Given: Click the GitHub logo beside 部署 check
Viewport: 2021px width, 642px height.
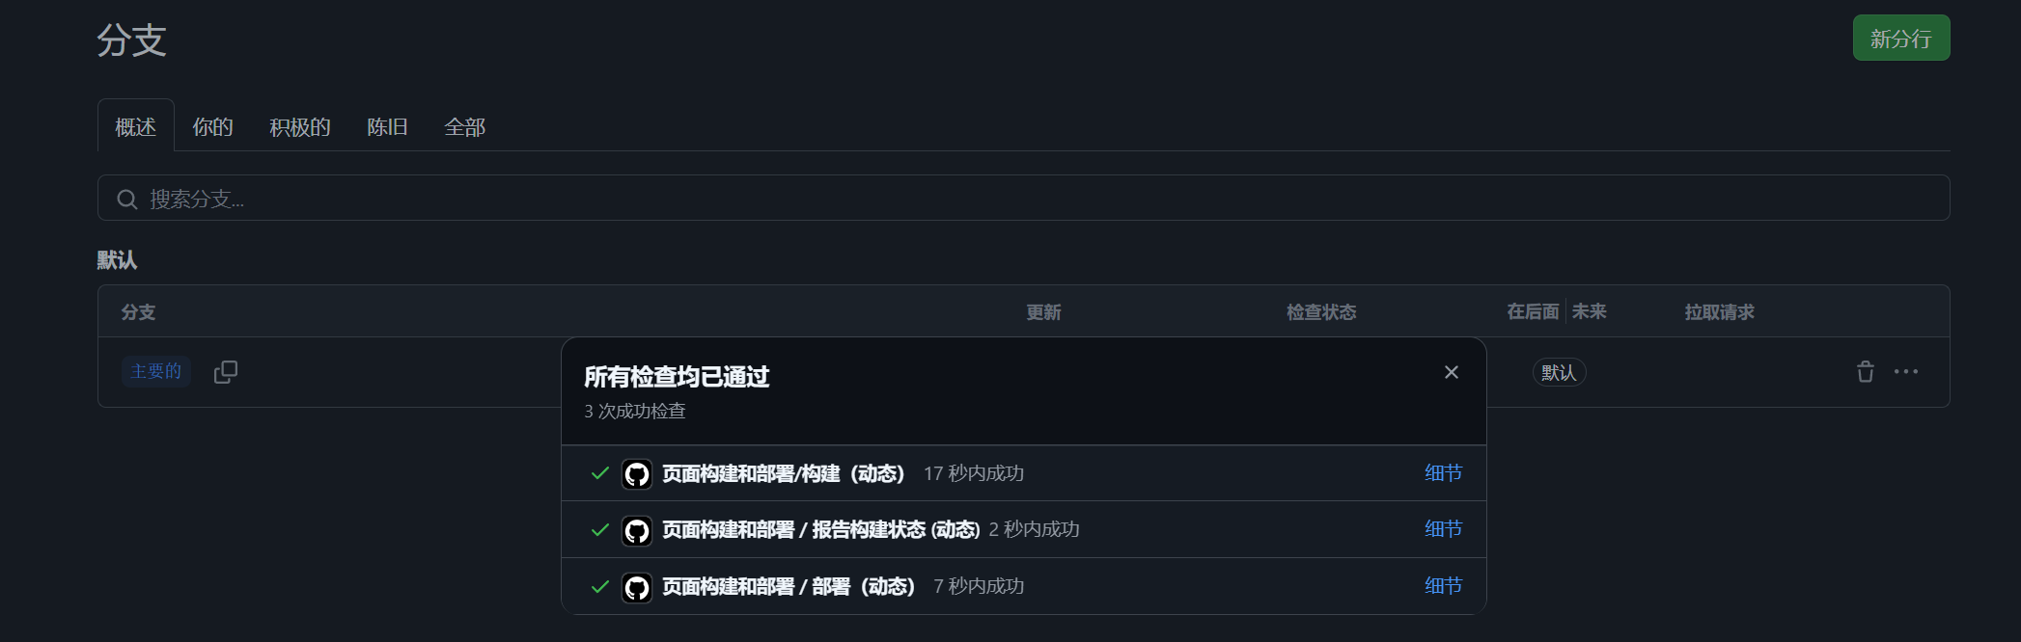Looking at the screenshot, I should 637,585.
